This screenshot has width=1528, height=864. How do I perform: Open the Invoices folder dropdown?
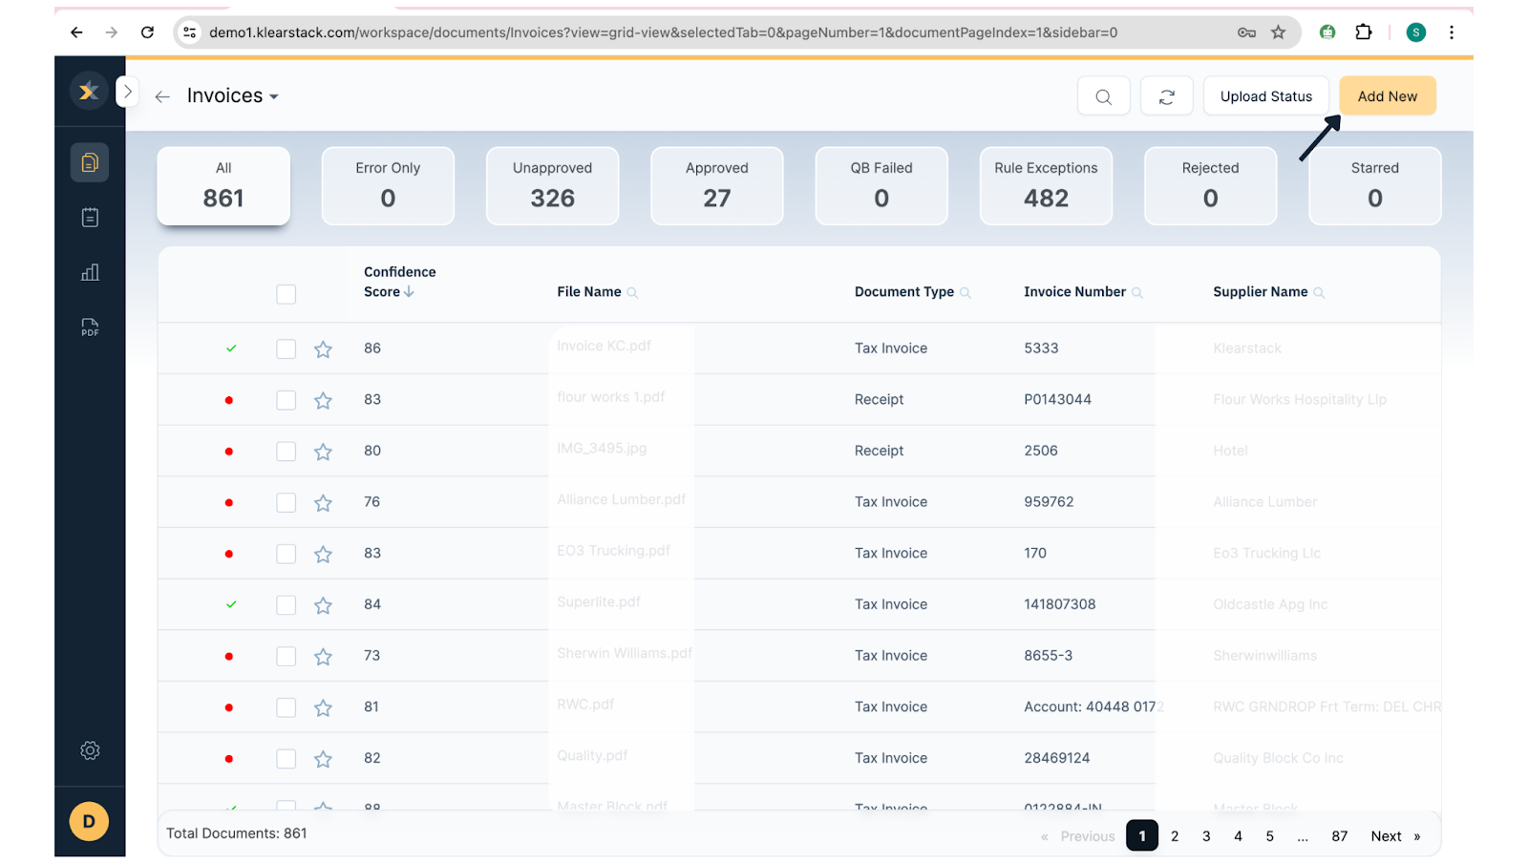[232, 95]
